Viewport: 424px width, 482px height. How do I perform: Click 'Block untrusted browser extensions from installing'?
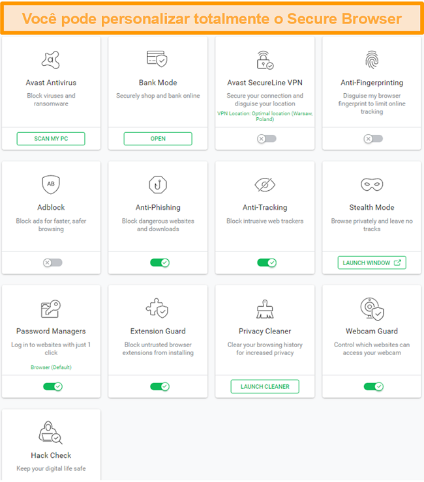coord(158,349)
